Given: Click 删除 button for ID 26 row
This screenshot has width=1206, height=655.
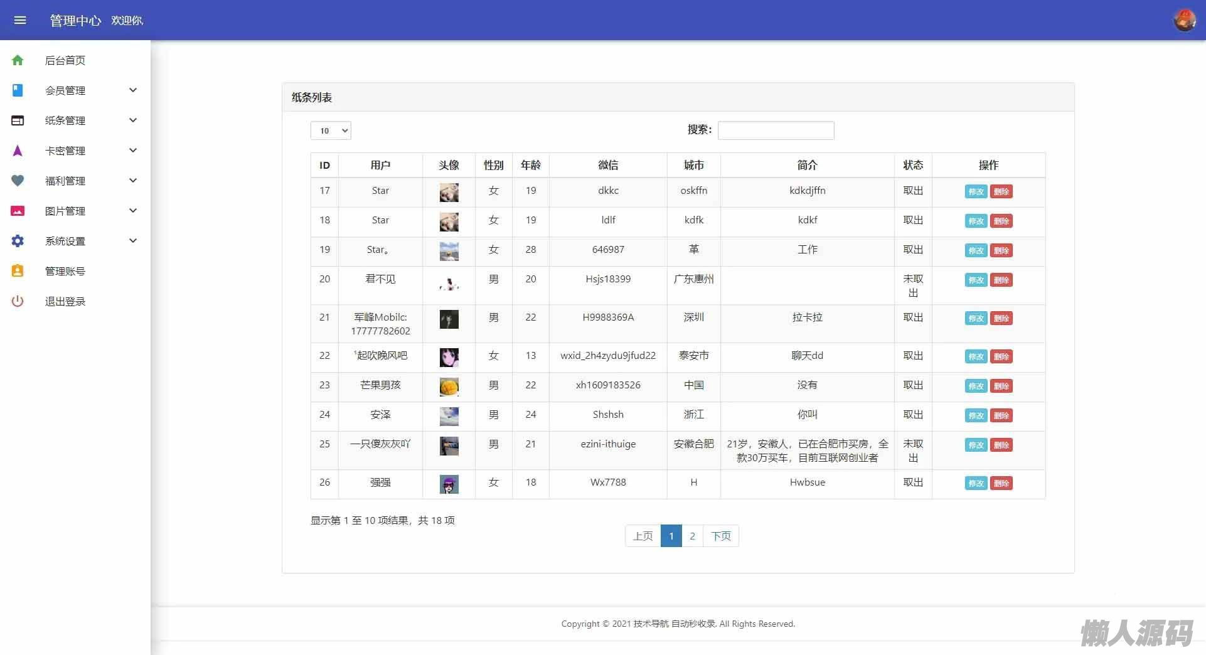Looking at the screenshot, I should 1001,483.
